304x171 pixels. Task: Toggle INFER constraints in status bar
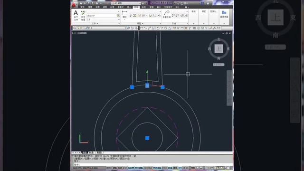click(x=109, y=168)
